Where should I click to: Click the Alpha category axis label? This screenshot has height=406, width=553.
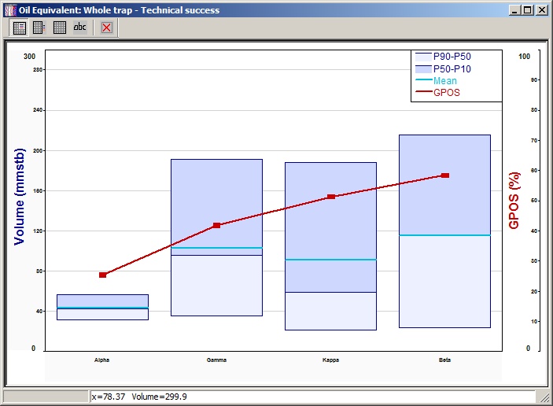(x=102, y=360)
